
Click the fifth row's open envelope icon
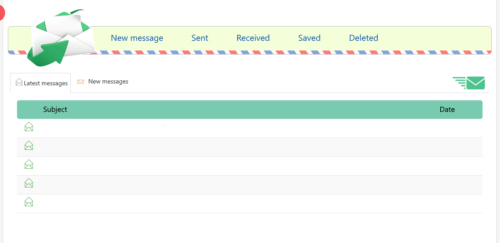click(29, 202)
